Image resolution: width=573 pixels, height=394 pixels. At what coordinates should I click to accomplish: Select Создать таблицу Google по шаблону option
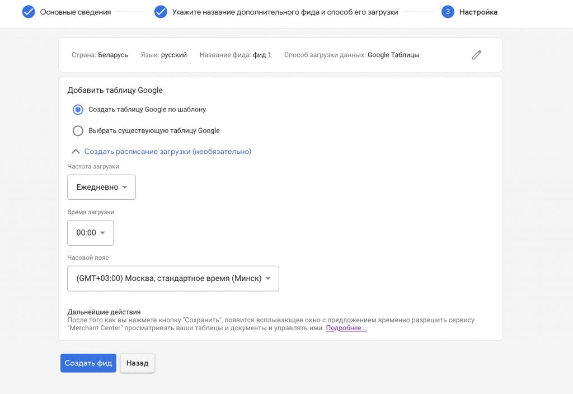78,110
